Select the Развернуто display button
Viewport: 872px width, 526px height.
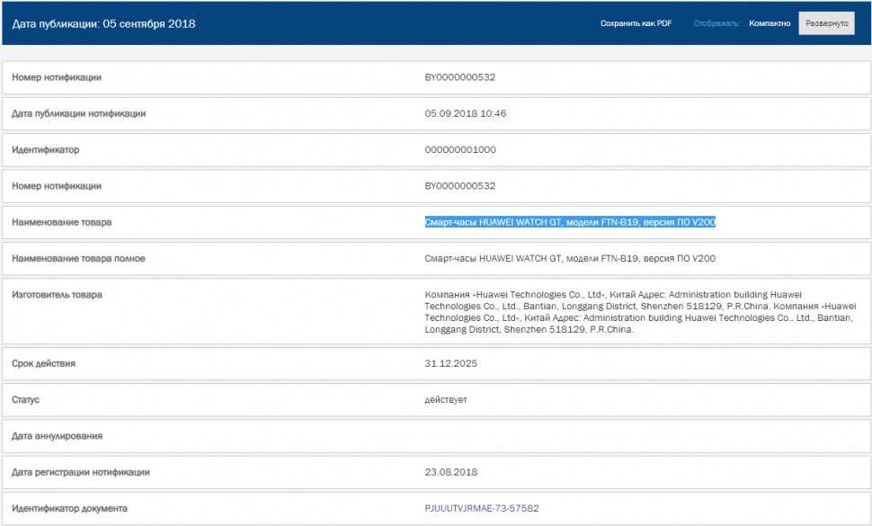pos(827,23)
